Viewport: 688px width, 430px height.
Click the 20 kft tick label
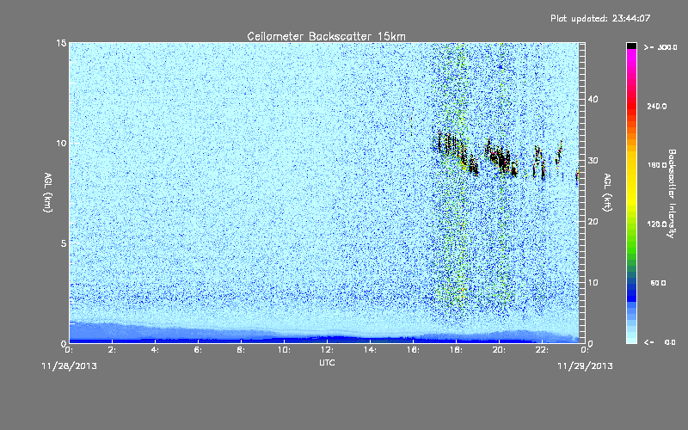593,222
